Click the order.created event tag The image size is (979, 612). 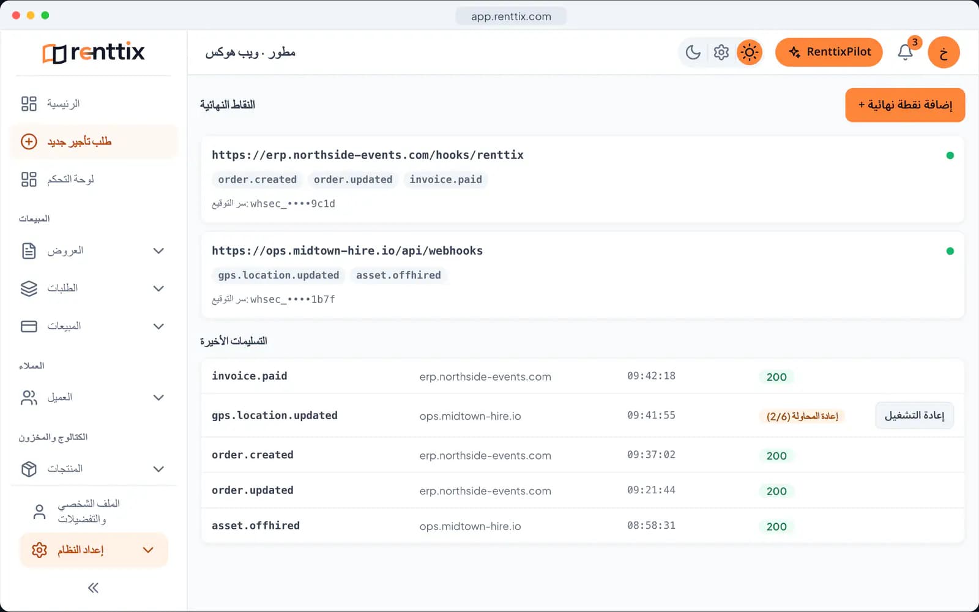click(258, 180)
